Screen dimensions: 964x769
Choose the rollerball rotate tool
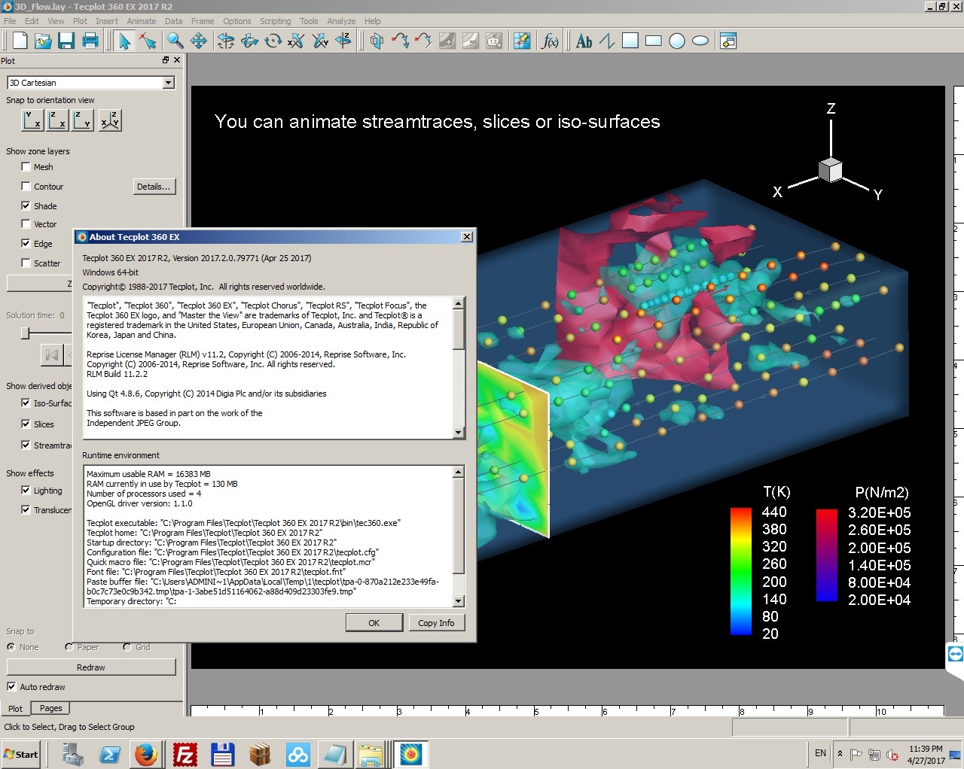click(249, 41)
